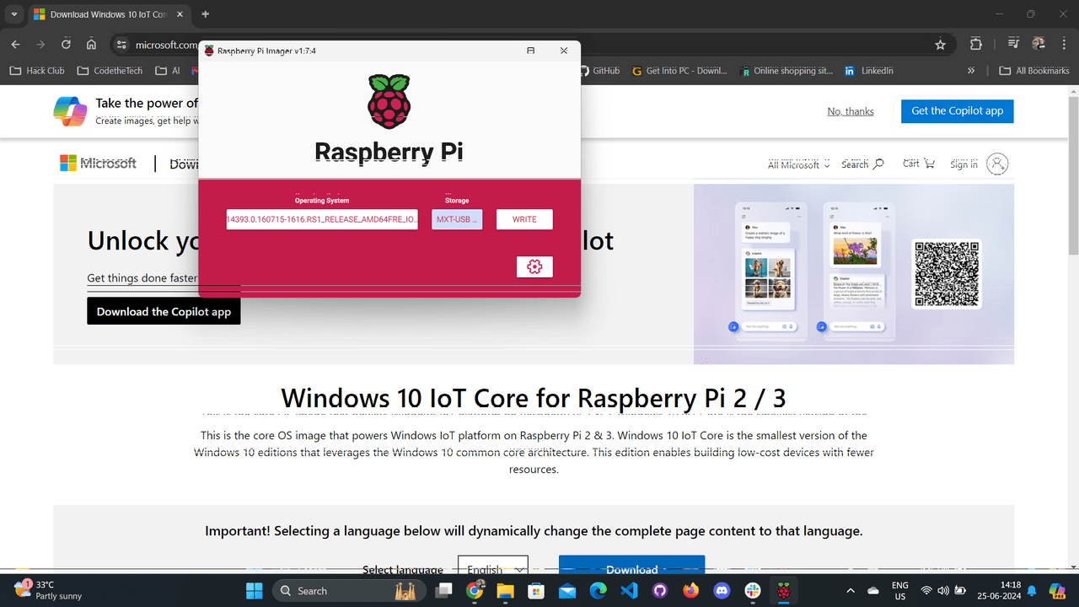Open the browser Extensions puzzle icon

[x=975, y=45]
